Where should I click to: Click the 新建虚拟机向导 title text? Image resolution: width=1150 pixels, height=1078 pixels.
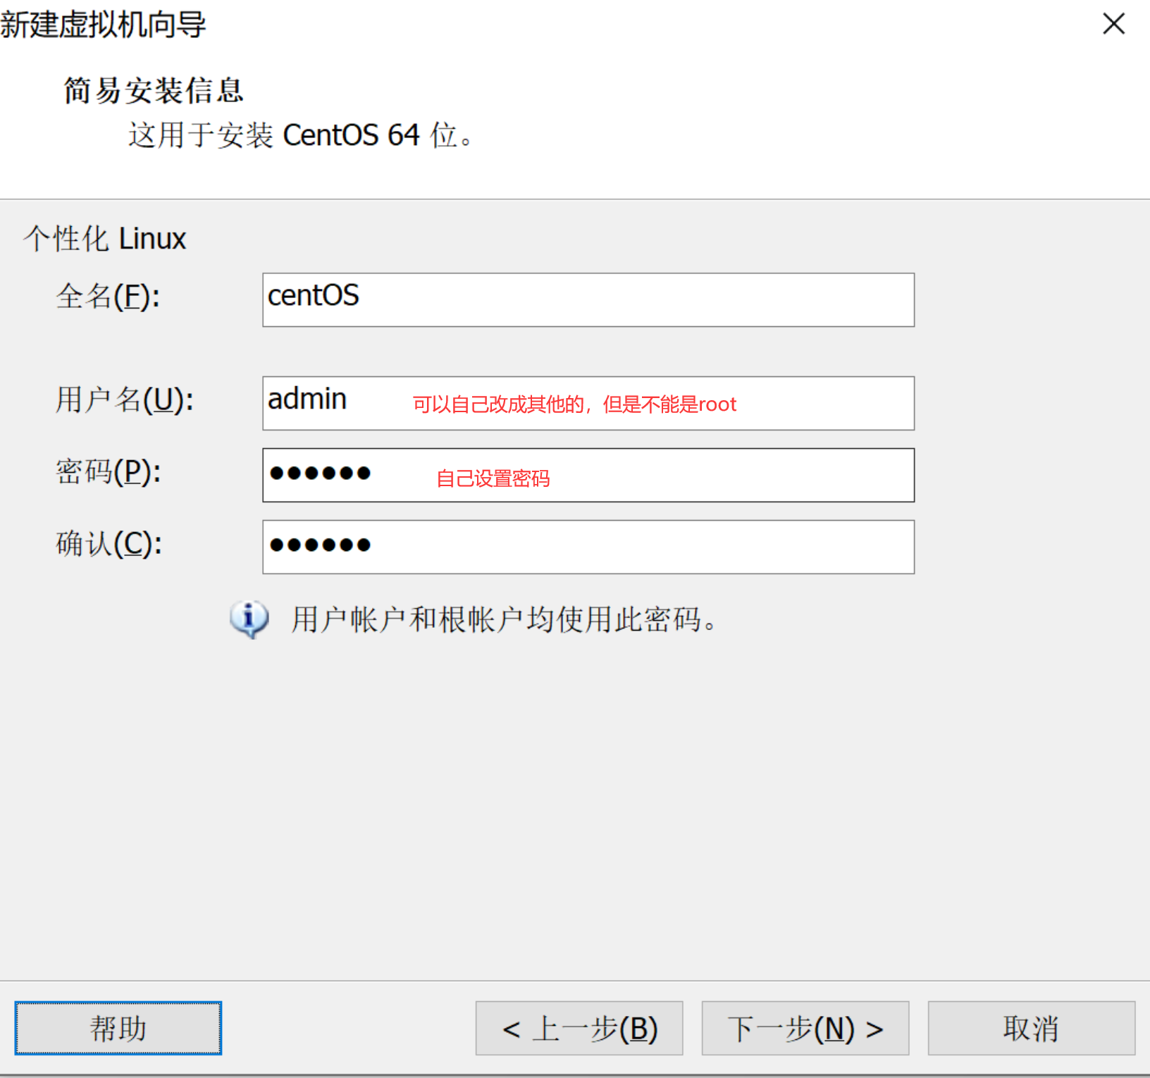[103, 25]
